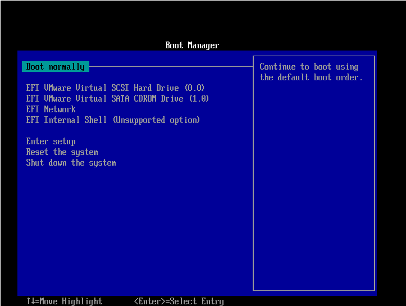Click the up/down arrows symbol in footer

pyautogui.click(x=30, y=302)
